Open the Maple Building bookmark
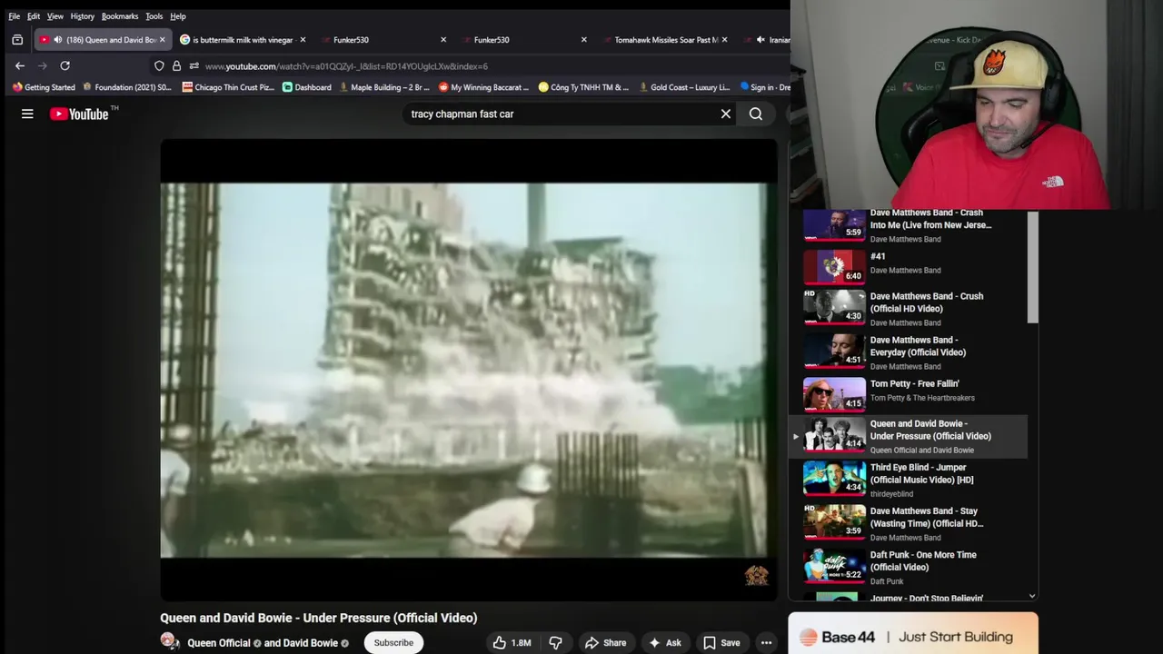Viewport: 1163px width, 654px height. click(384, 87)
